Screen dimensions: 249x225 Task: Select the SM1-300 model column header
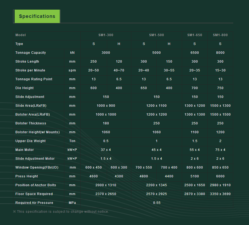tap(106, 35)
